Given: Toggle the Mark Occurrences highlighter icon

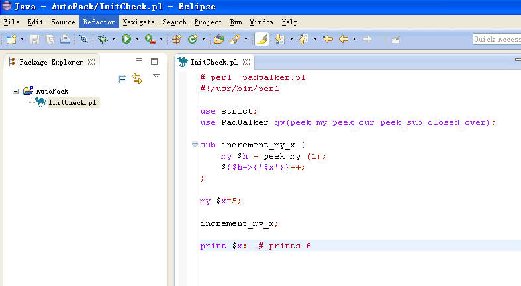Looking at the screenshot, I should point(262,40).
